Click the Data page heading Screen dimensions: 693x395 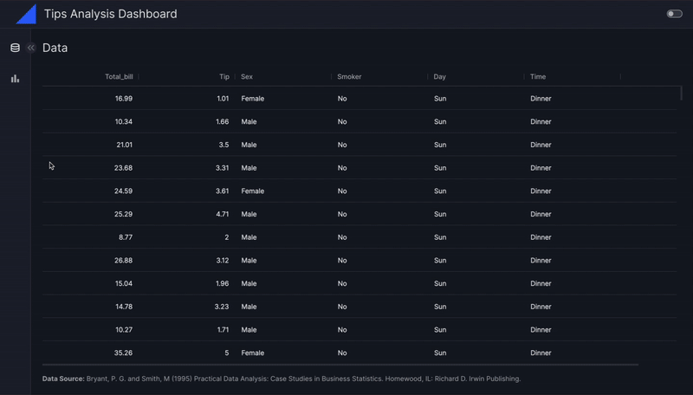pos(55,48)
